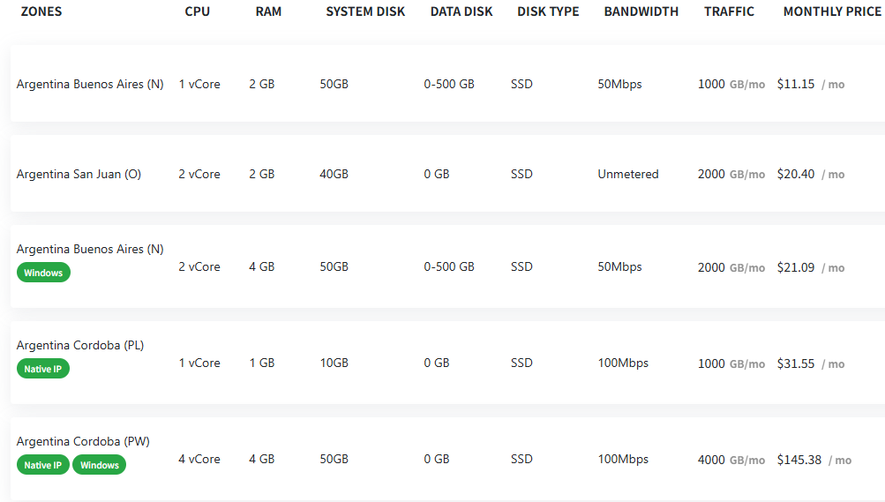The image size is (885, 502).
Task: Choose the $31.55 / mo Cordoba (PL) price
Action: 811,363
